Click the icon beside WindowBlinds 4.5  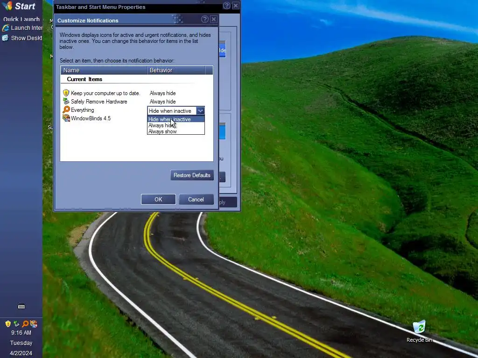(x=66, y=118)
